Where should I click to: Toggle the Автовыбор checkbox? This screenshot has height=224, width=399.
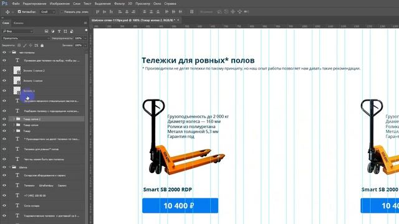19,12
